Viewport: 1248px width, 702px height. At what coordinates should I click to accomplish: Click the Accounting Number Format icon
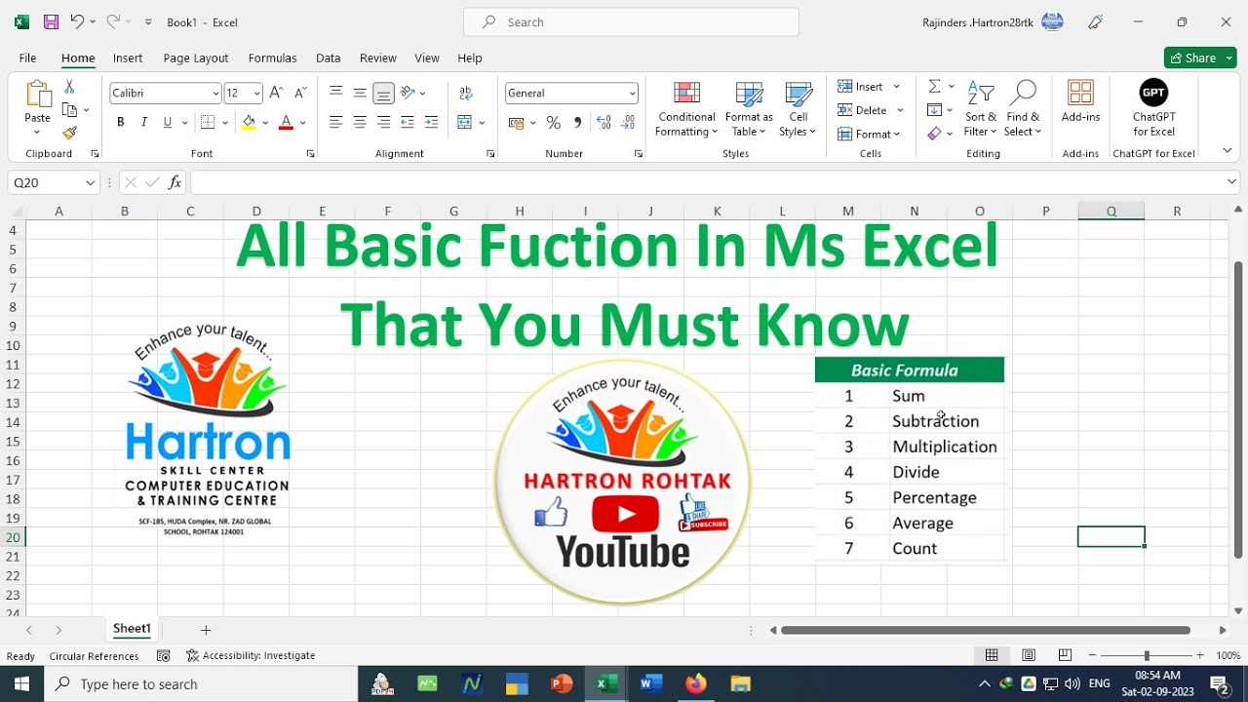click(517, 123)
